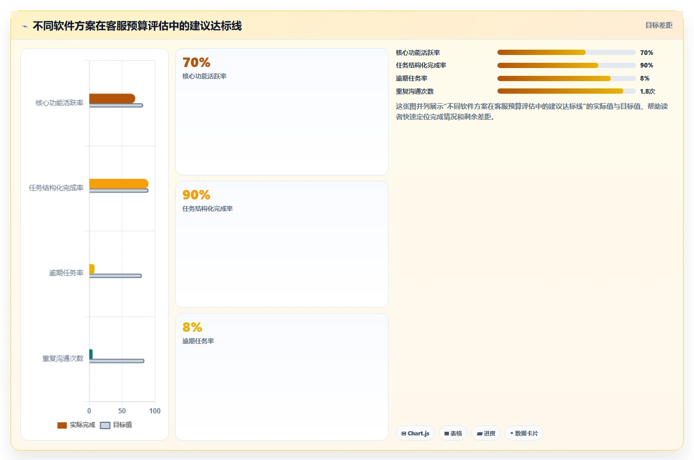Click the 任务结构化完成率 progress bar
Image resolution: width=694 pixels, height=460 pixels.
[x=566, y=65]
